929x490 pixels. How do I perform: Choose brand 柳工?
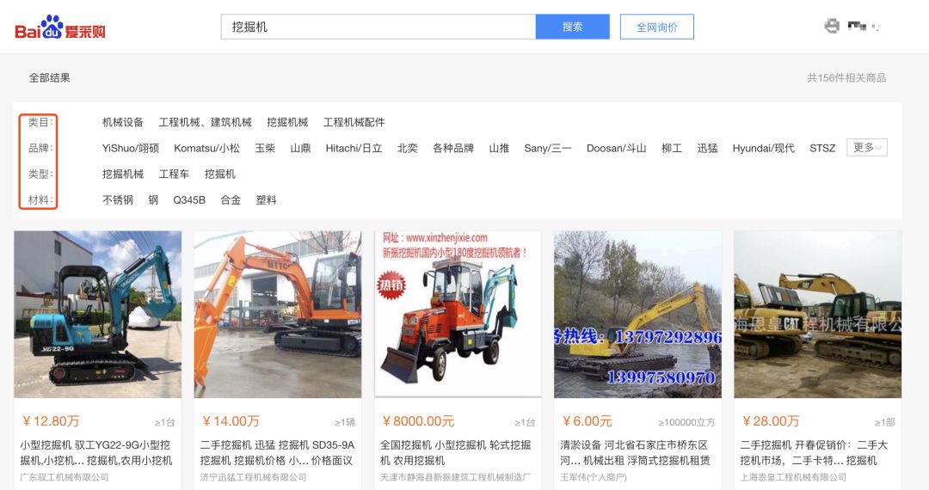point(671,148)
